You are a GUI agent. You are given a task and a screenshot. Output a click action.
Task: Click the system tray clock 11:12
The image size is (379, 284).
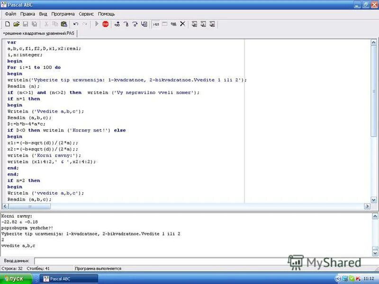(x=369, y=279)
